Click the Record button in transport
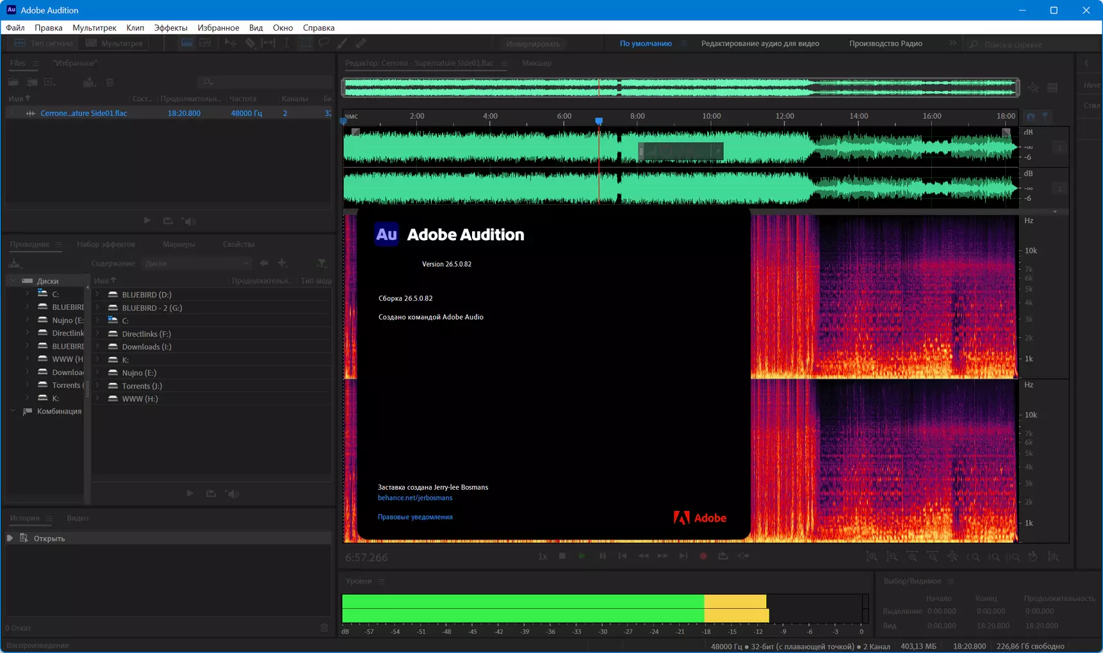1103x653 pixels. pos(703,556)
